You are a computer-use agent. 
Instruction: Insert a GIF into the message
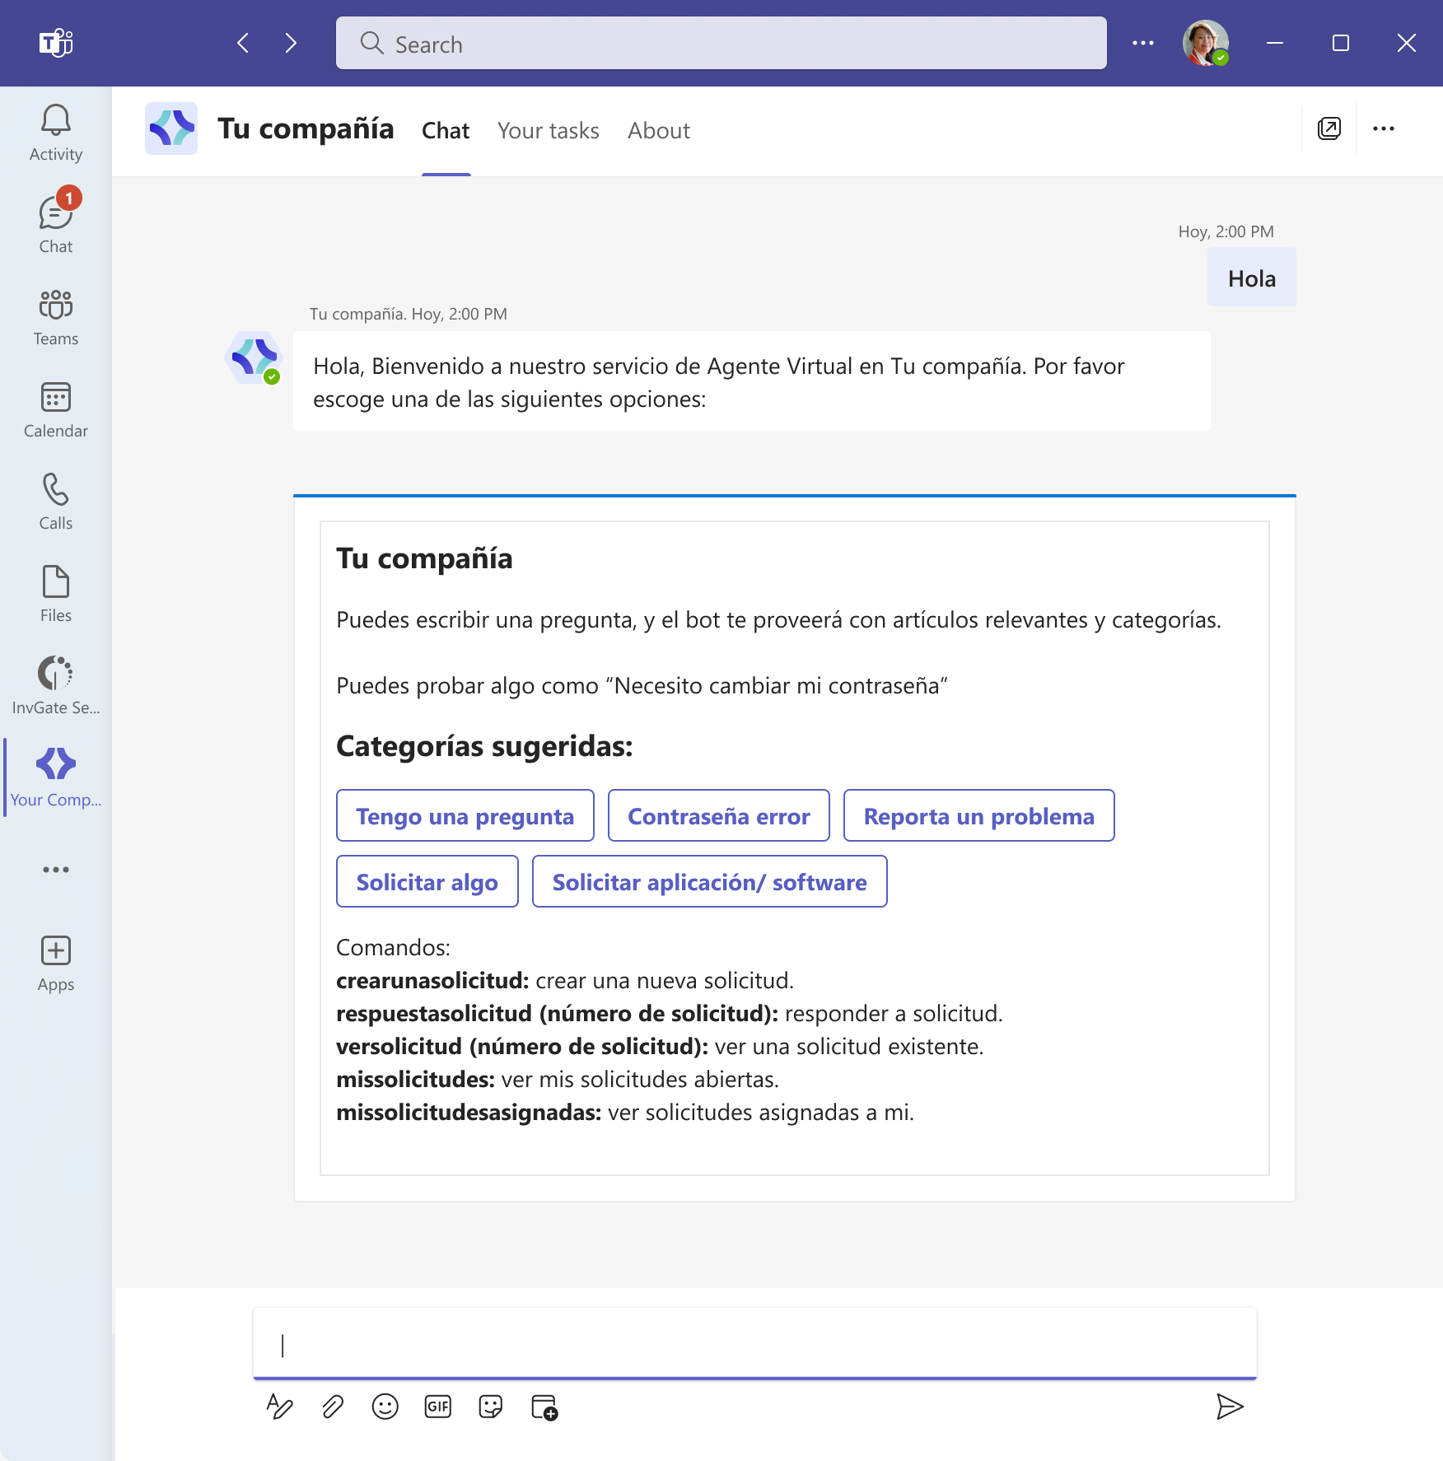pos(438,1407)
